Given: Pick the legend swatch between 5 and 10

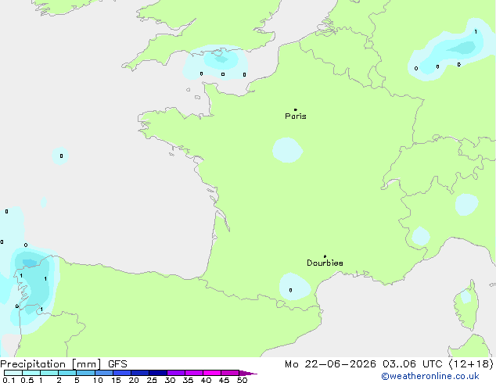Looking at the screenshot, I should coord(85,373).
